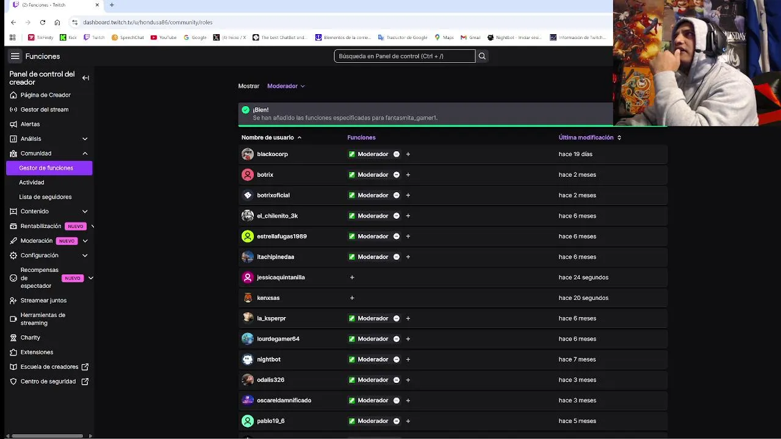Expand the Análisis section
The width and height of the screenshot is (781, 439).
tap(85, 139)
